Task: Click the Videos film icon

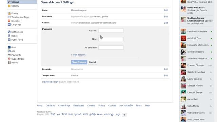Action: pos(9,62)
